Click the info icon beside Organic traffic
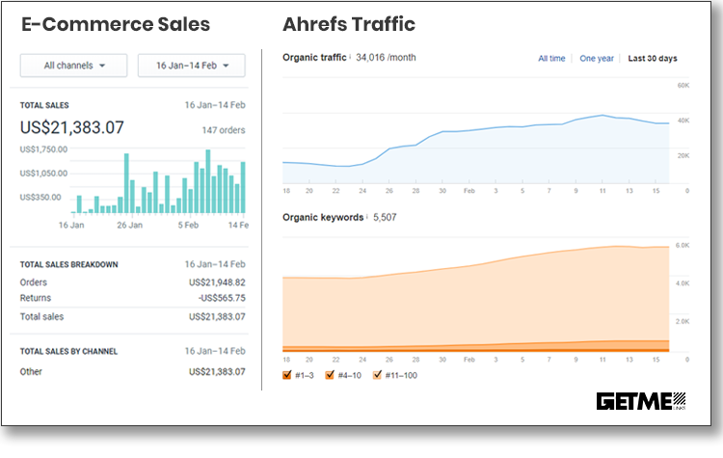Image resolution: width=723 pixels, height=458 pixels. click(350, 57)
